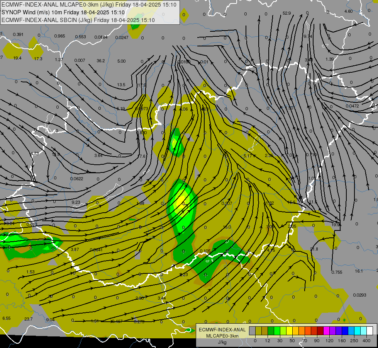Click the '12' tick label on the legend

[x=267, y=341]
